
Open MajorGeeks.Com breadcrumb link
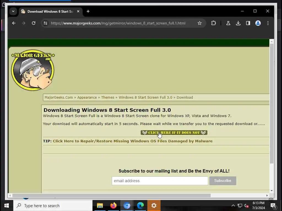(x=59, y=98)
